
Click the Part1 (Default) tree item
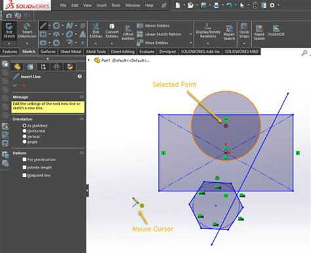click(x=122, y=60)
